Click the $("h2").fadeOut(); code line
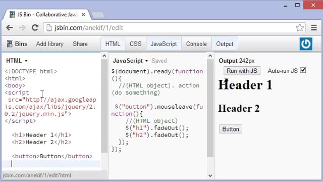This screenshot has height=182, width=323. click(x=157, y=135)
